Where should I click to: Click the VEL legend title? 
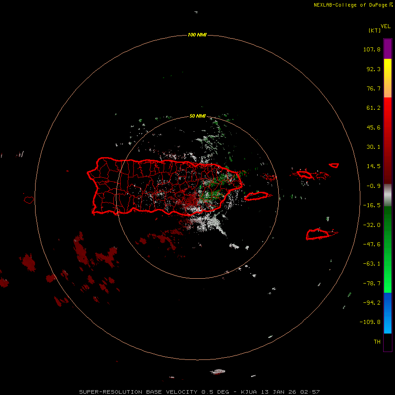(x=385, y=26)
